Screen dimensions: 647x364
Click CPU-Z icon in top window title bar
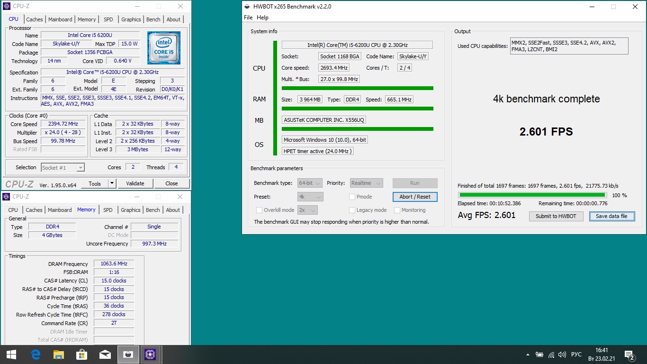[7, 6]
